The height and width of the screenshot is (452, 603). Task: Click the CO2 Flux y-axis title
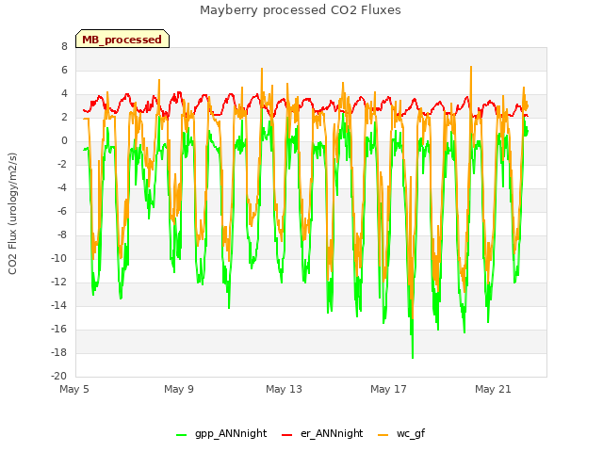coord(12,214)
